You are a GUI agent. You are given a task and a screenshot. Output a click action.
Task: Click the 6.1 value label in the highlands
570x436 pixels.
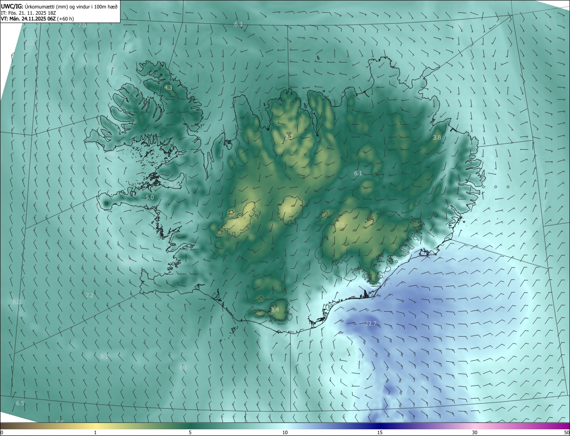[x=358, y=173]
